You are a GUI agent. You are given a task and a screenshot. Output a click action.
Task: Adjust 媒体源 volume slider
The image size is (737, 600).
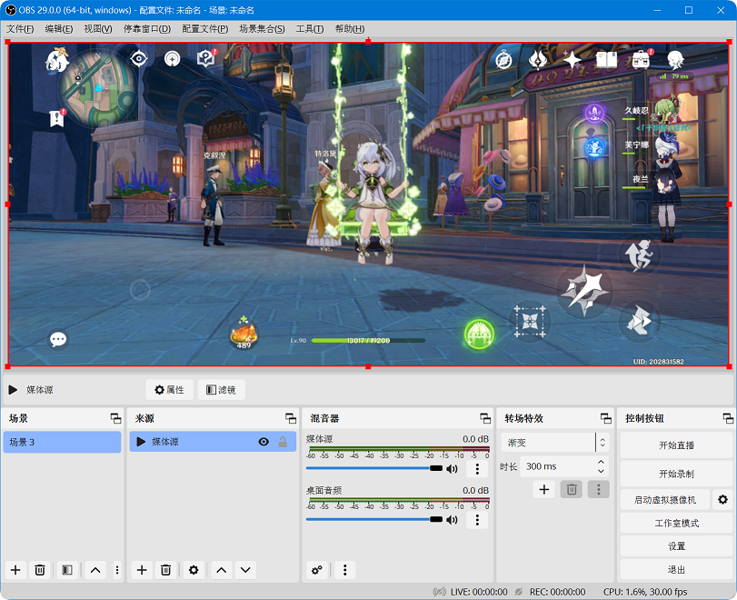coord(374,468)
